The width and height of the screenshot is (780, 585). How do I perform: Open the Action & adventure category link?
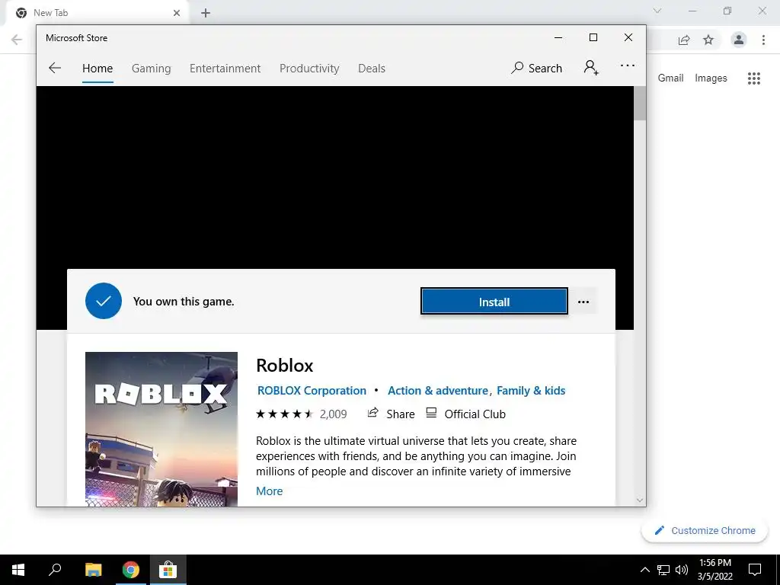click(438, 391)
